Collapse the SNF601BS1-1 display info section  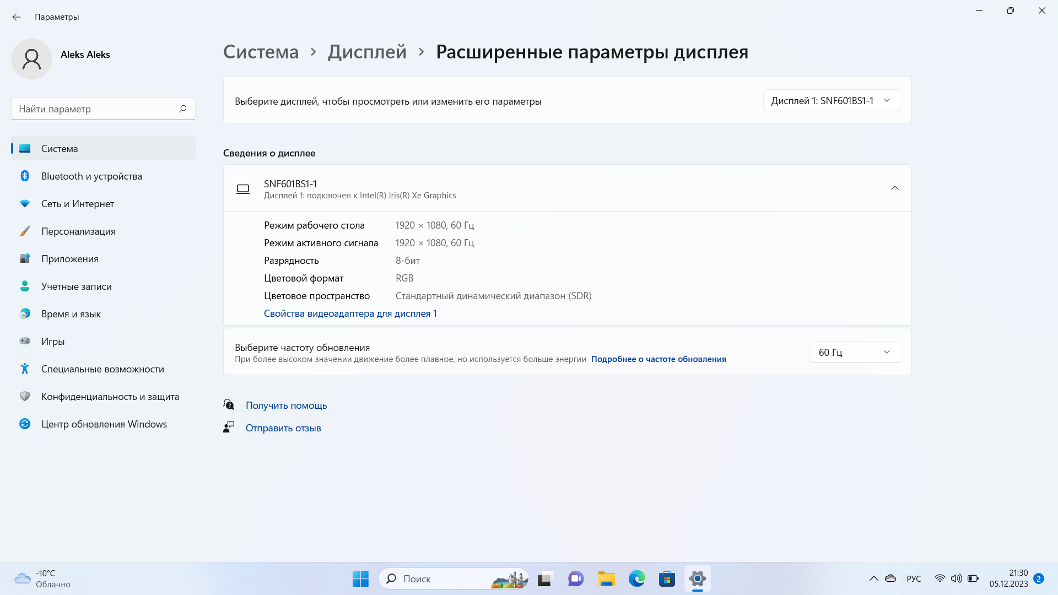[x=894, y=188]
